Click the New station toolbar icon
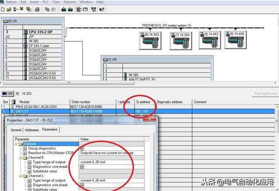Image resolution: width=279 pixels, height=191 pixels. (x=3, y=9)
